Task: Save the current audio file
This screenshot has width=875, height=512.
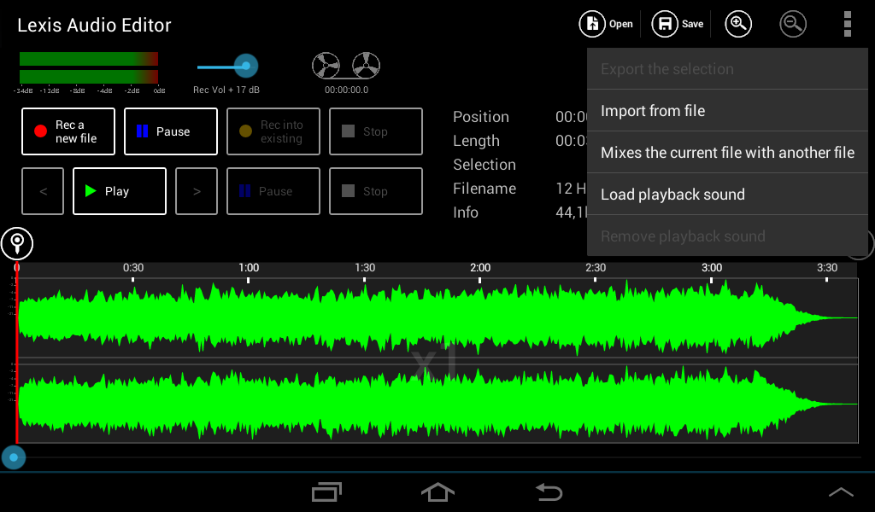Action: pos(678,24)
